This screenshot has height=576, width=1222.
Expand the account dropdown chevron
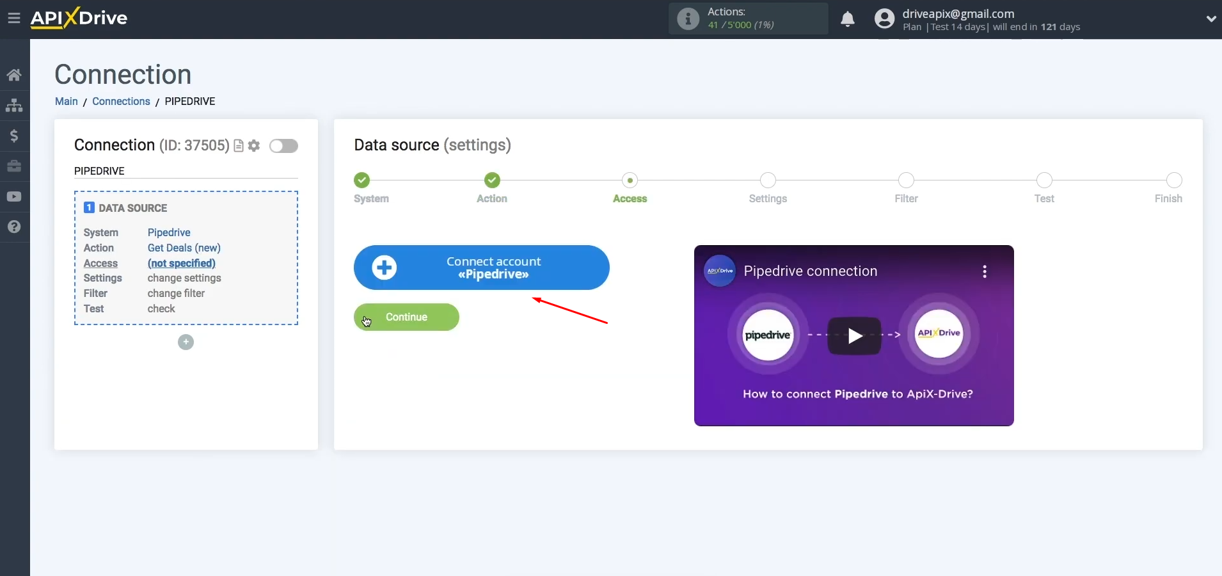tap(1210, 19)
